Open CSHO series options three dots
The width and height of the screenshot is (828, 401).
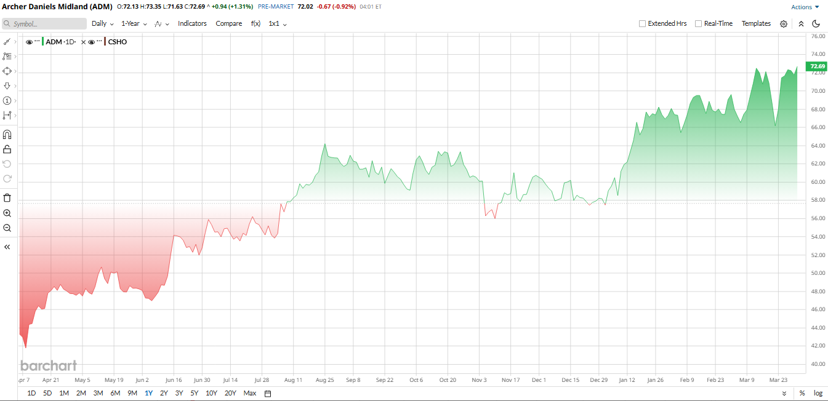[99, 42]
